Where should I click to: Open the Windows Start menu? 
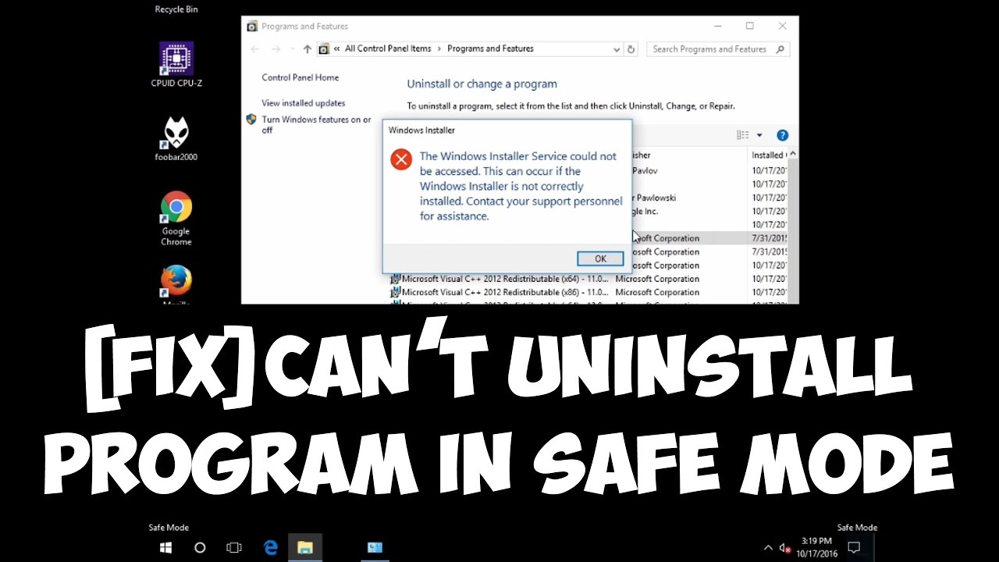point(165,548)
